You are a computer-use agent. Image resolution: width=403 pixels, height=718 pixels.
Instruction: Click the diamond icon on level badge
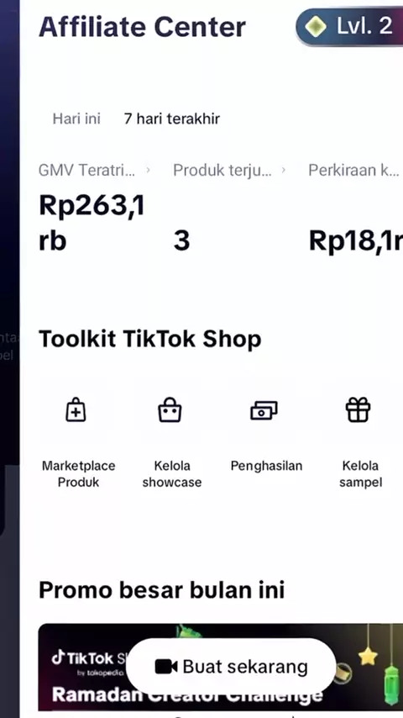tap(316, 27)
